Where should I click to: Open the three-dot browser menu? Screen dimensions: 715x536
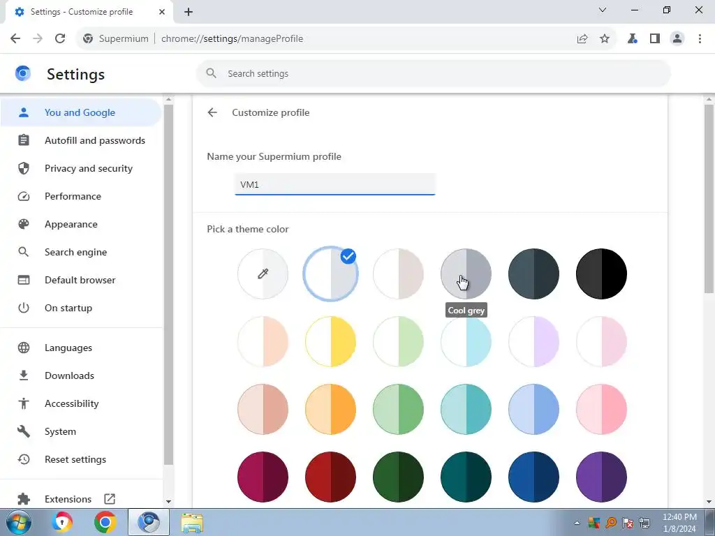700,39
